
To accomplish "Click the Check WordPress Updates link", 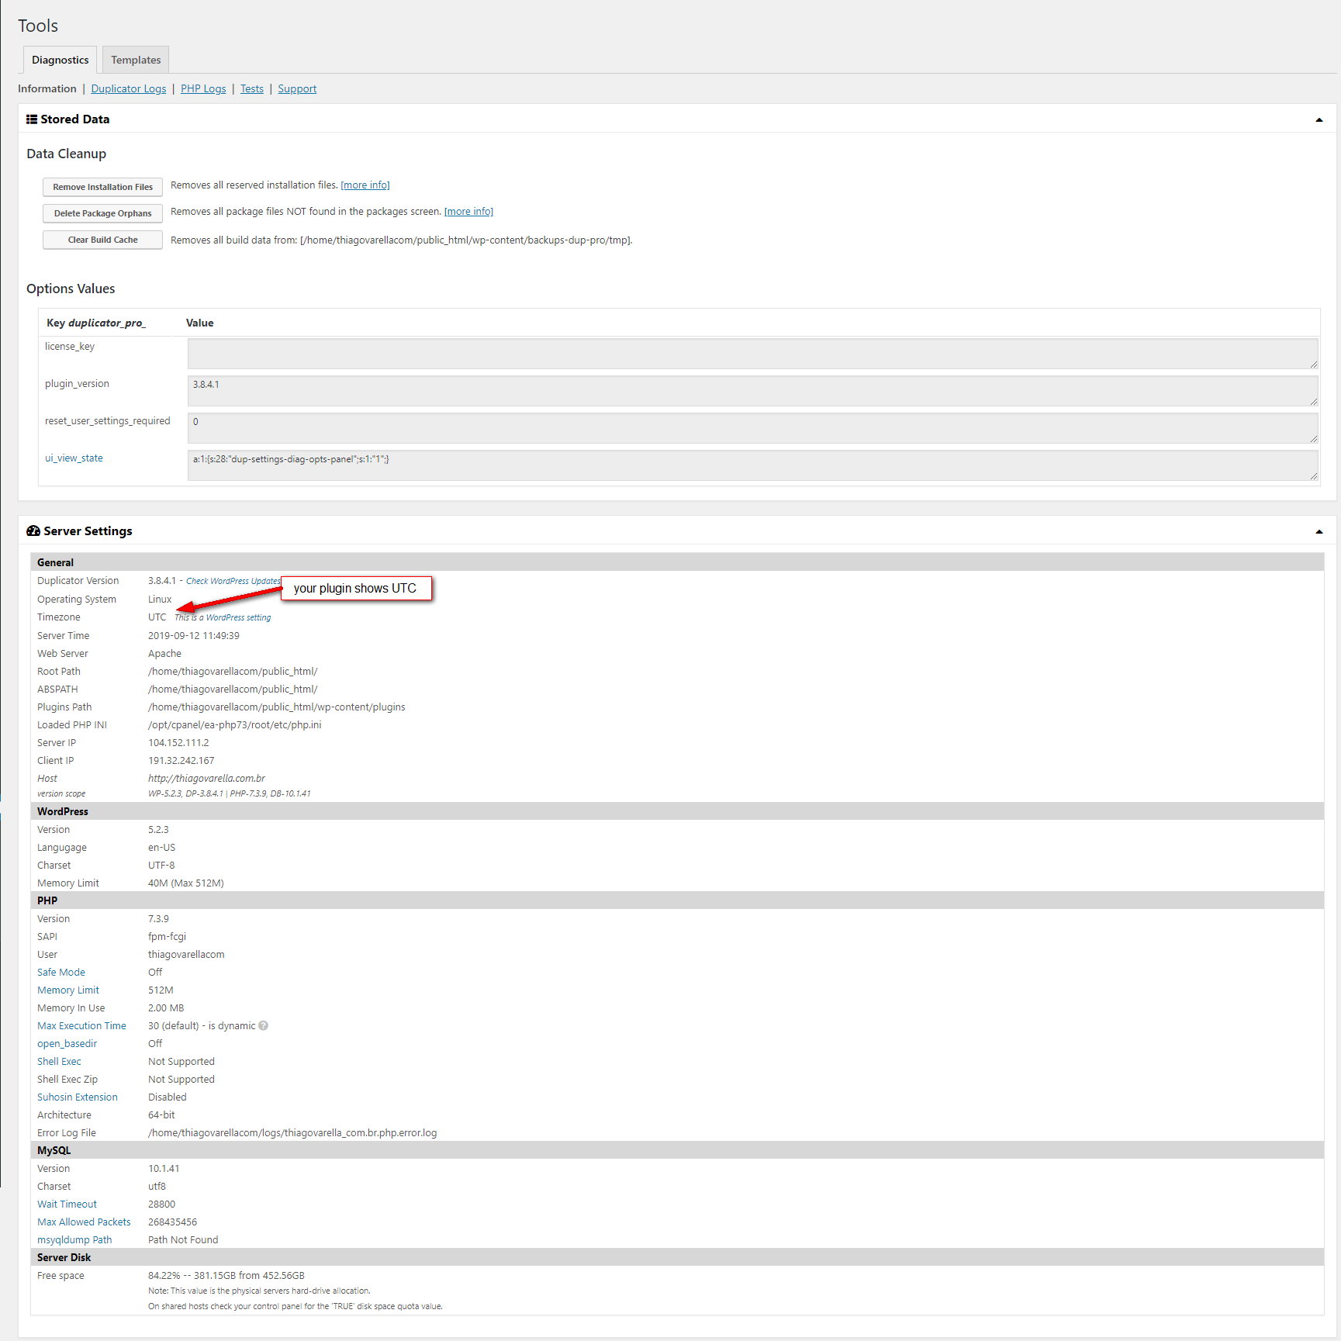I will point(233,581).
